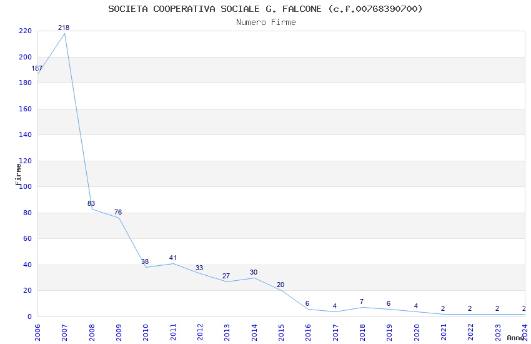Click y-axis value 140
The image size is (531, 344).
26,134
